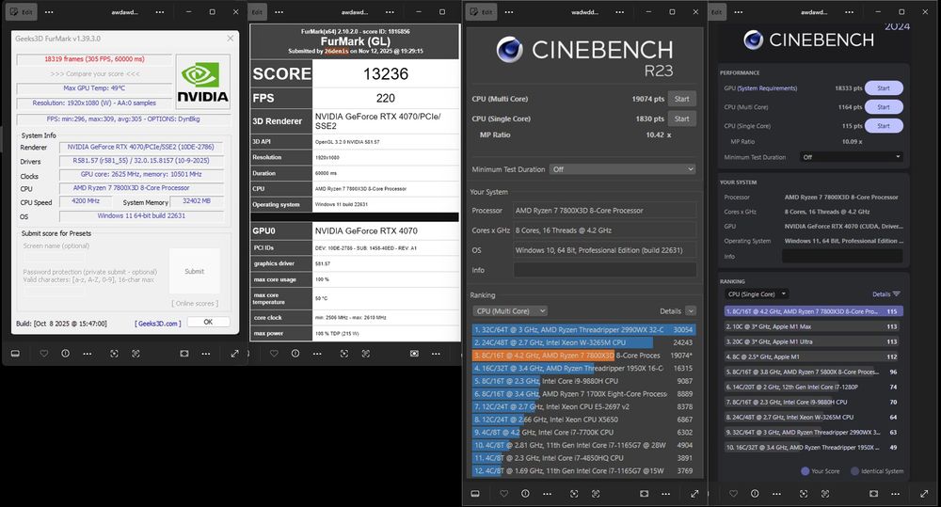Click OK in the FurMark dialog
The width and height of the screenshot is (941, 507).
tap(208, 323)
